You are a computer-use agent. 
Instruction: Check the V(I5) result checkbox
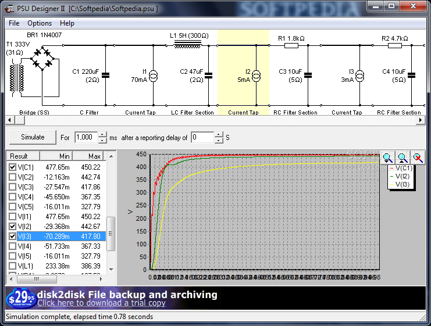click(12, 256)
